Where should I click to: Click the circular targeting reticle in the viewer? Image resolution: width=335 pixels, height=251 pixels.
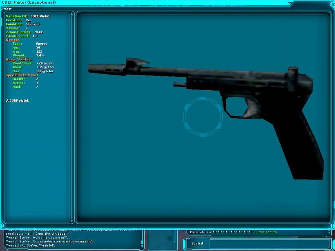tap(203, 117)
